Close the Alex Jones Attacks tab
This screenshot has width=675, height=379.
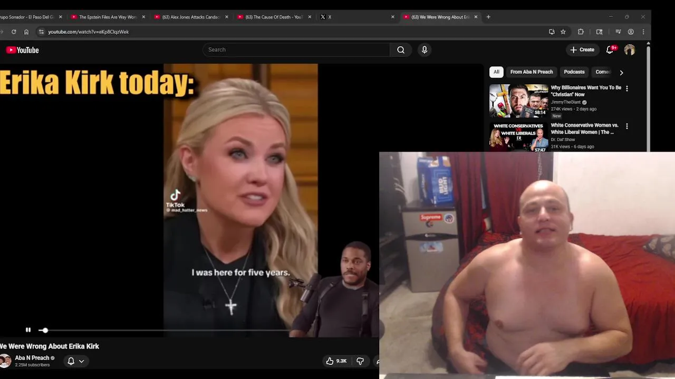[227, 17]
